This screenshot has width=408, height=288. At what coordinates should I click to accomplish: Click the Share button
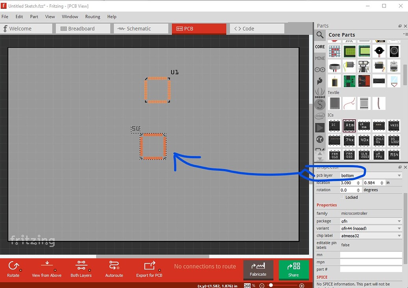(294, 269)
